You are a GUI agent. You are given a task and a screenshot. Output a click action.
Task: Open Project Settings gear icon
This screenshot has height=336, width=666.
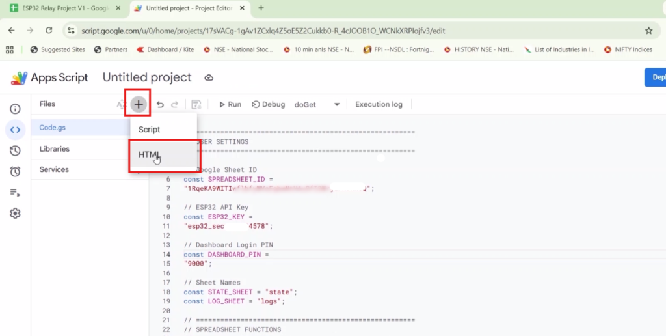(16, 213)
